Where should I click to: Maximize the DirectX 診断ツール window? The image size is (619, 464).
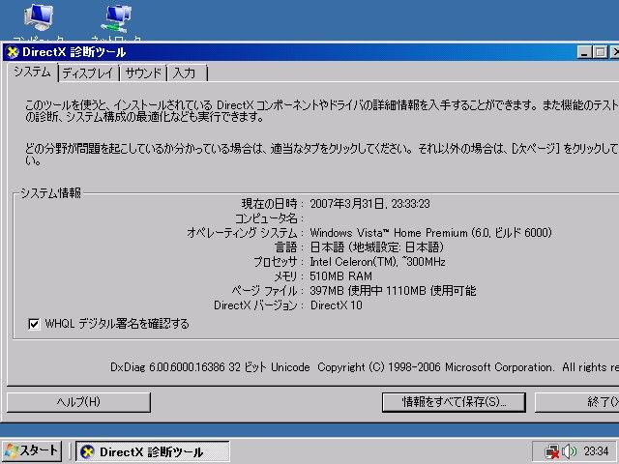[x=602, y=52]
